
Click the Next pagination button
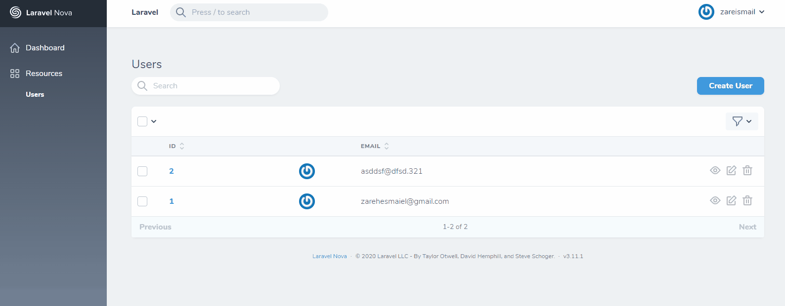coord(747,227)
